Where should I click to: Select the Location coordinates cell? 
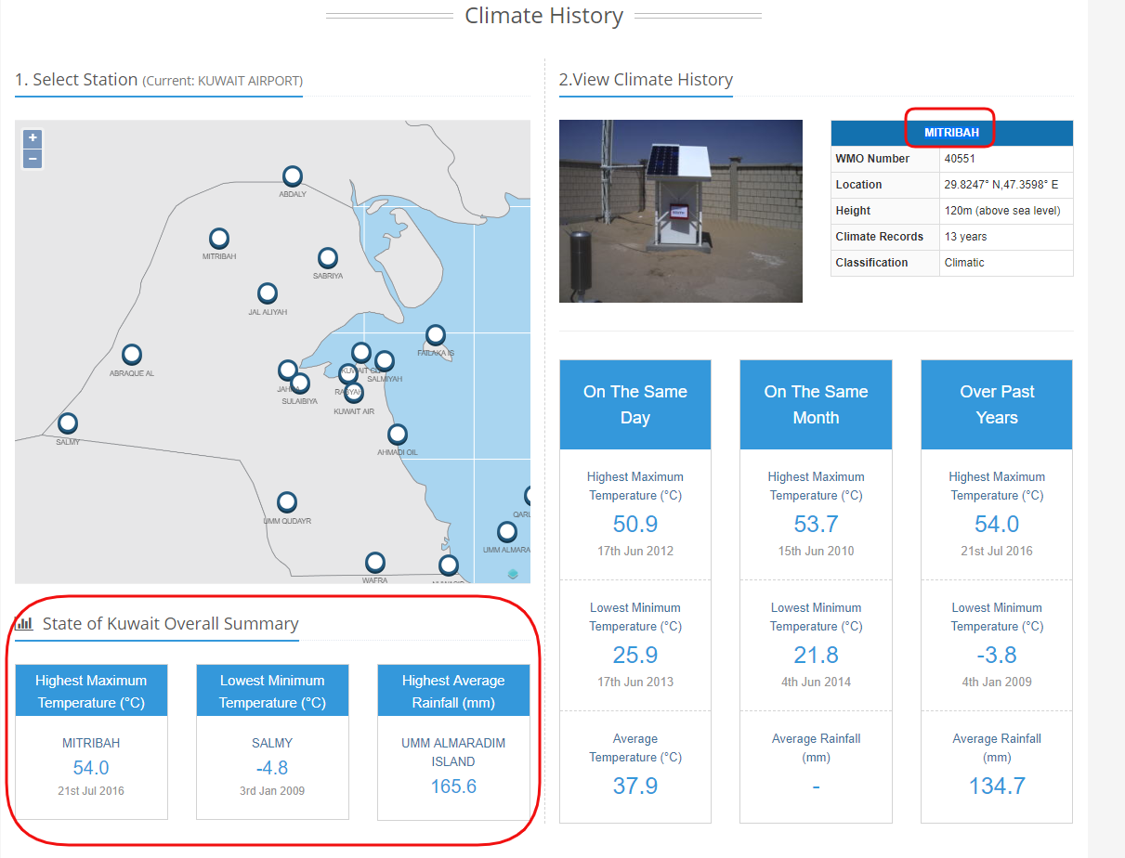pyautogui.click(x=1007, y=185)
